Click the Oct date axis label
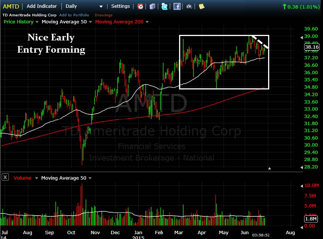The width and height of the screenshot is (323, 239). (x=71, y=233)
